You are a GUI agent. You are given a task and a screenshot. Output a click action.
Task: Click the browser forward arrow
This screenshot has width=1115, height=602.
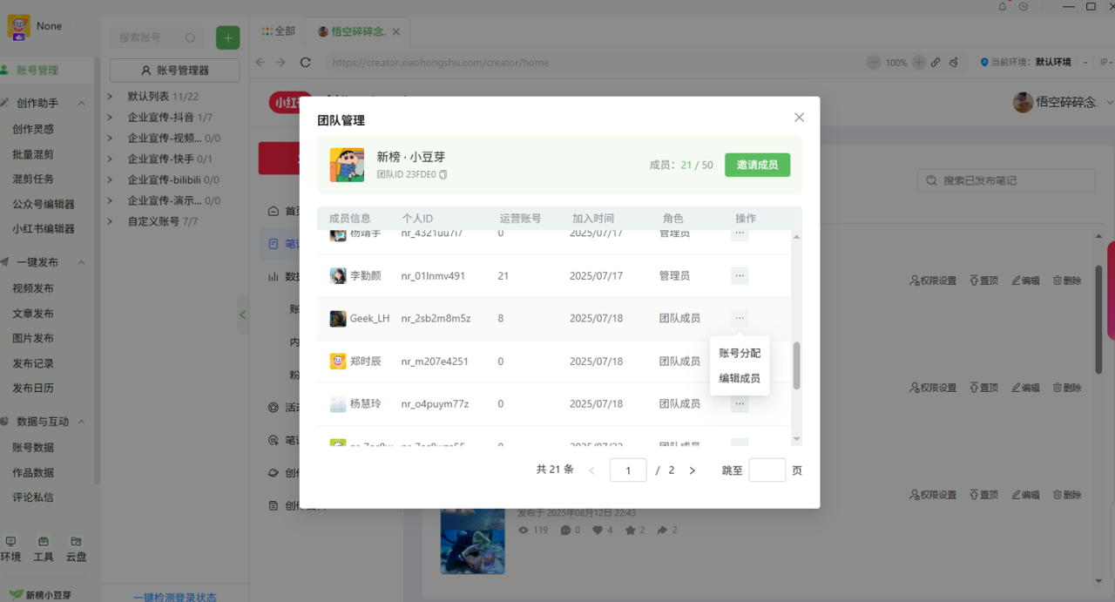coord(280,62)
